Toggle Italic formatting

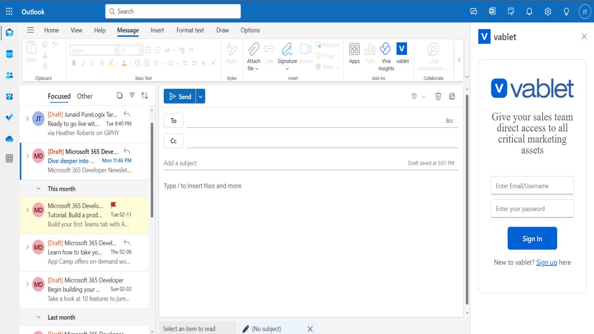(83, 63)
